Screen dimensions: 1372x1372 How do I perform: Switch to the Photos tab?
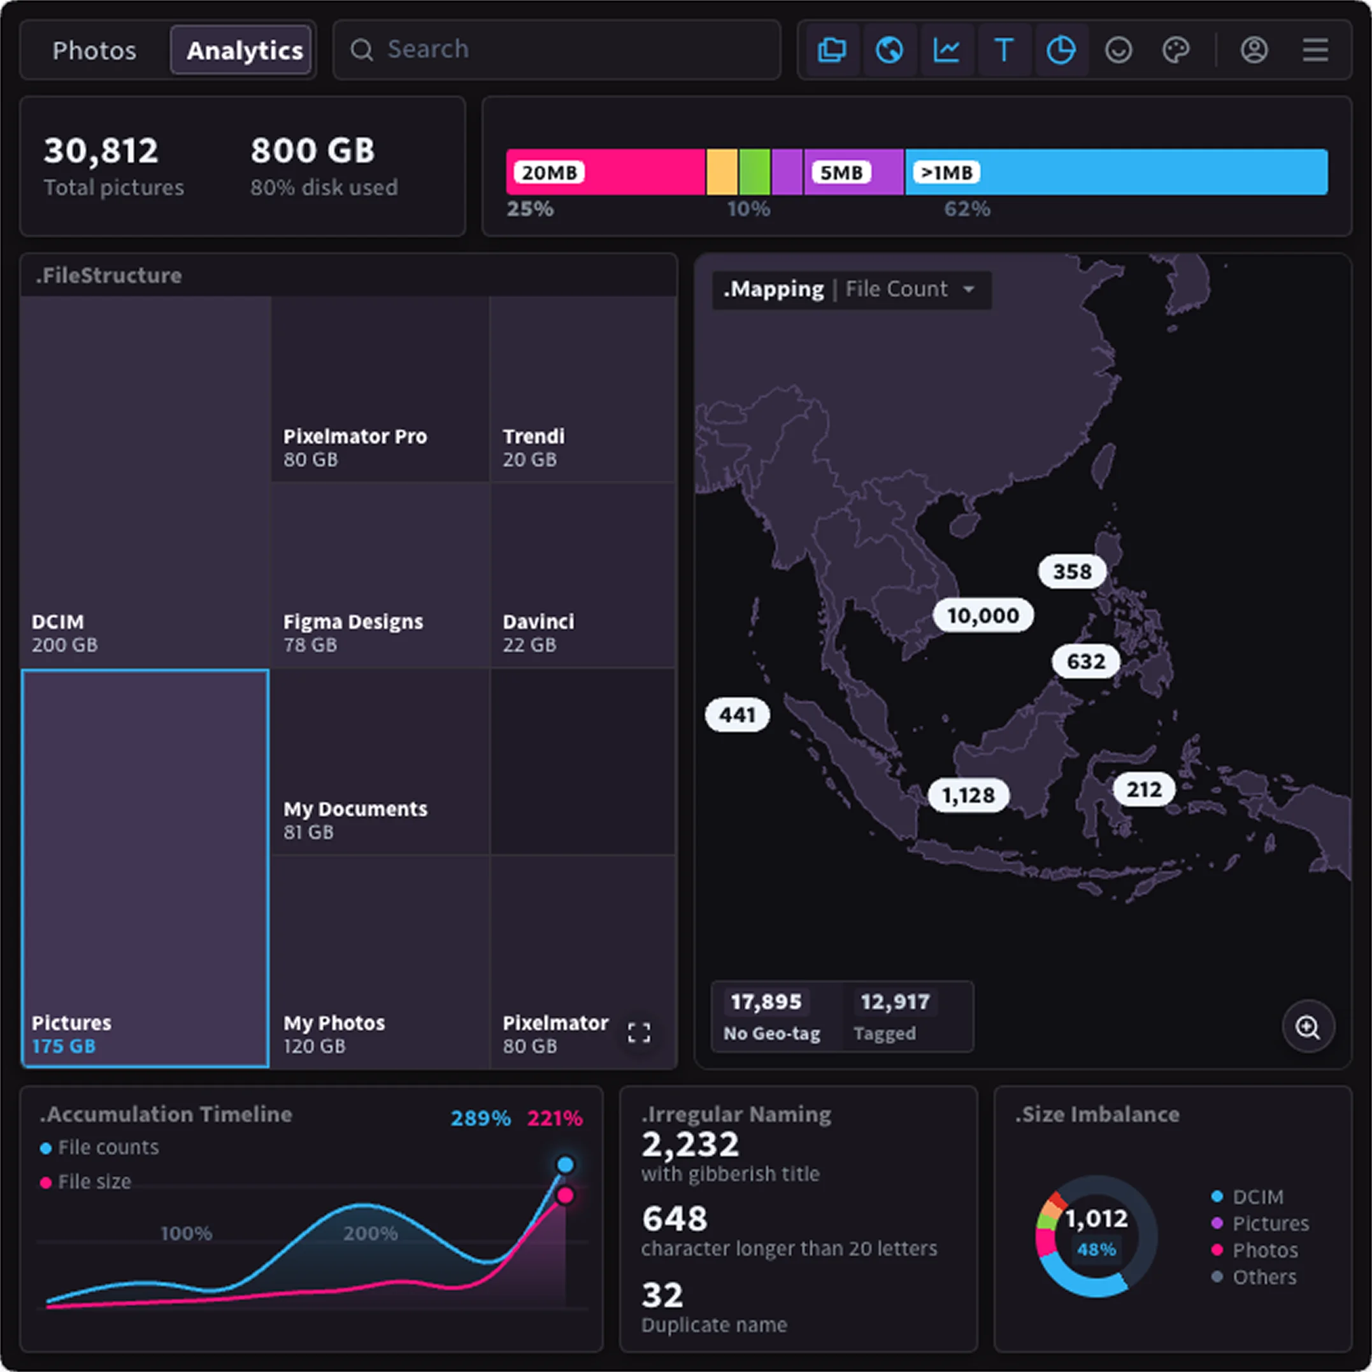coord(94,50)
